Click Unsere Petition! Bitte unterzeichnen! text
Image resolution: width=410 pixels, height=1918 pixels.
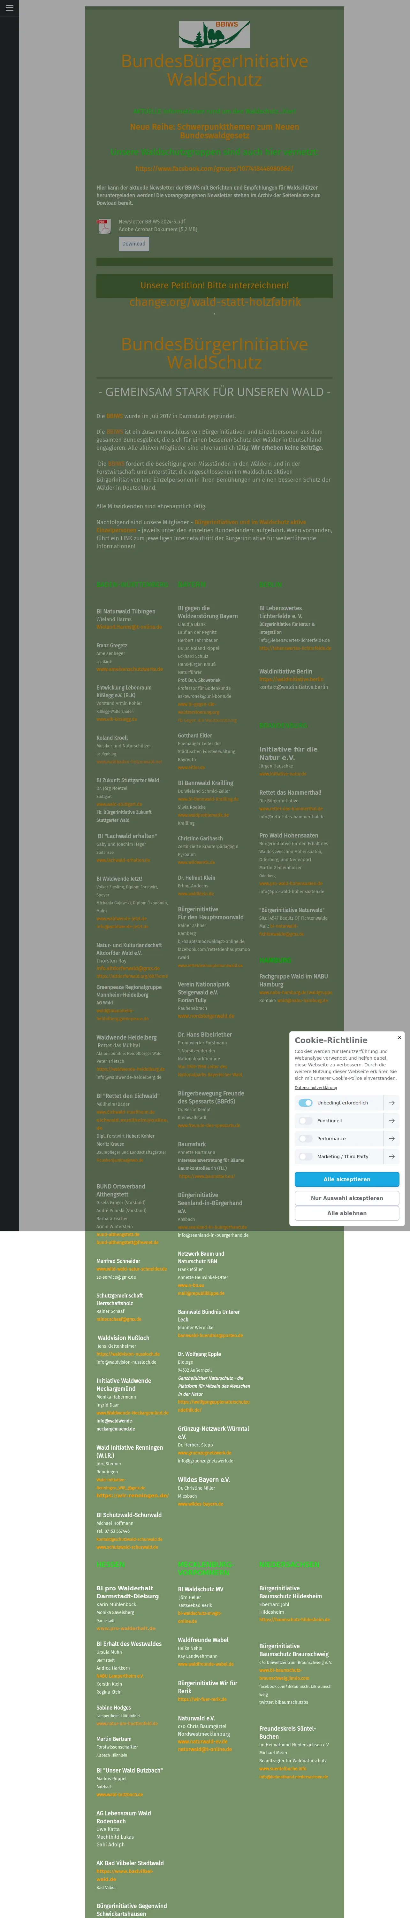pyautogui.click(x=214, y=285)
